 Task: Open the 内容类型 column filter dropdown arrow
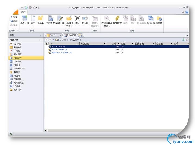104,43
